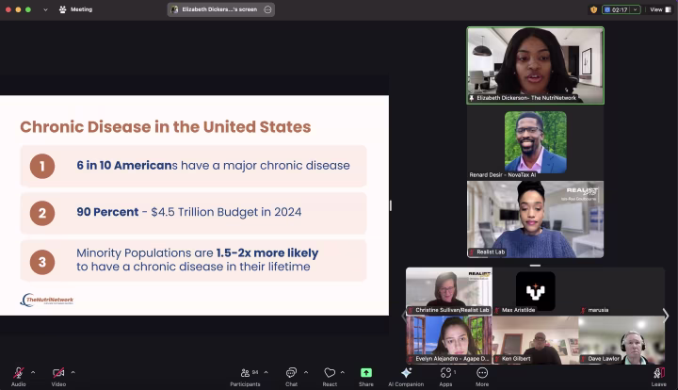The image size is (678, 390).
Task: Click slide text '90 Percent'
Action: point(107,212)
